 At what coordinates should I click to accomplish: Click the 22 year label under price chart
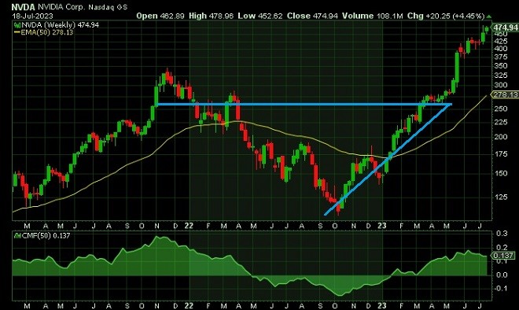pyautogui.click(x=189, y=226)
